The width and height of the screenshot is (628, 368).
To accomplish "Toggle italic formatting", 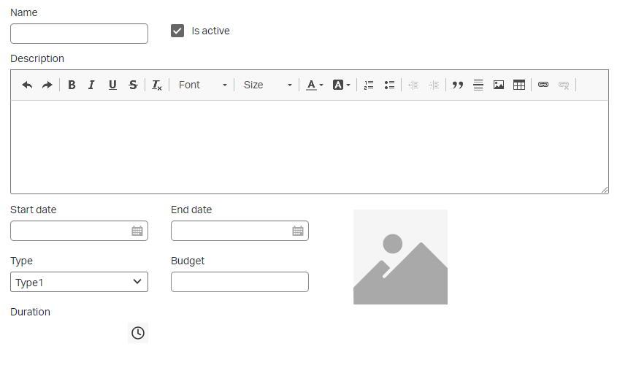I will point(91,85).
